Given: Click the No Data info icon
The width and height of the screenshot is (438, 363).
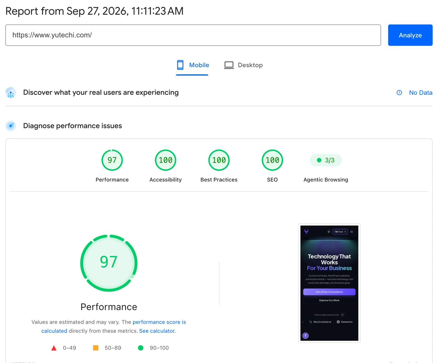Looking at the screenshot, I should pyautogui.click(x=399, y=93).
